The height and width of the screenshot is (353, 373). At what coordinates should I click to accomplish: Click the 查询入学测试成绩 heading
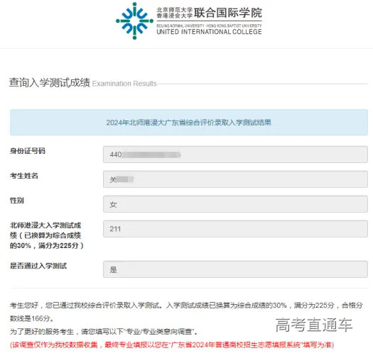pyautogui.click(x=50, y=83)
